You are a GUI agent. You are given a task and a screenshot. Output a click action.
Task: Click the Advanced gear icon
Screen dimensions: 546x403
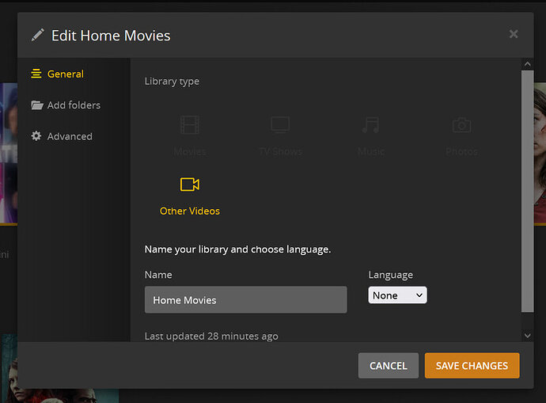click(36, 136)
